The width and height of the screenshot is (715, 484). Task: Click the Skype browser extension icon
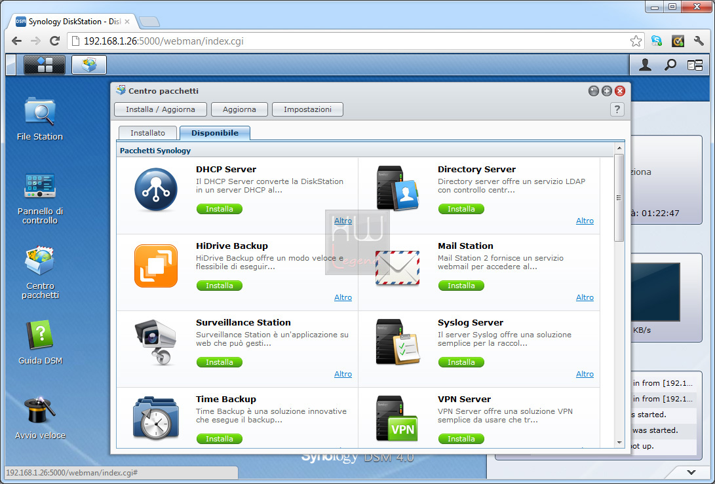click(x=657, y=41)
